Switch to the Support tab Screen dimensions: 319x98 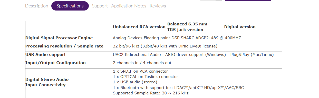coord(100,6)
